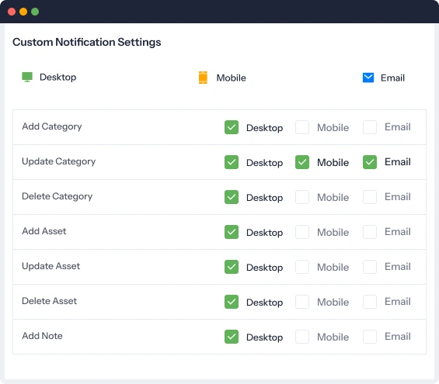
Task: Click the Update Category row label
Action: pyautogui.click(x=59, y=161)
